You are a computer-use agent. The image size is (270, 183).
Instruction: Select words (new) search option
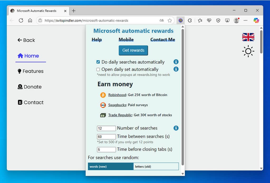[x=111, y=166]
